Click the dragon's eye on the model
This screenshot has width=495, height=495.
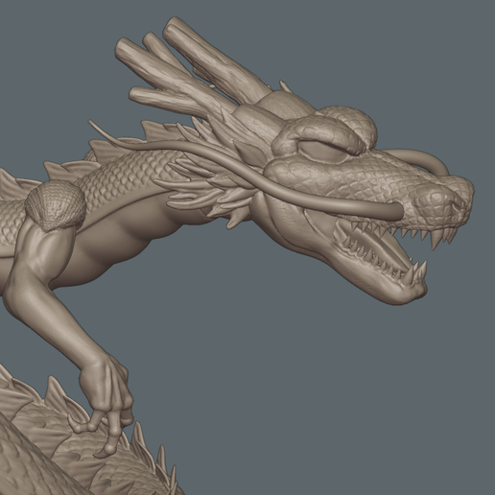pos(323,151)
